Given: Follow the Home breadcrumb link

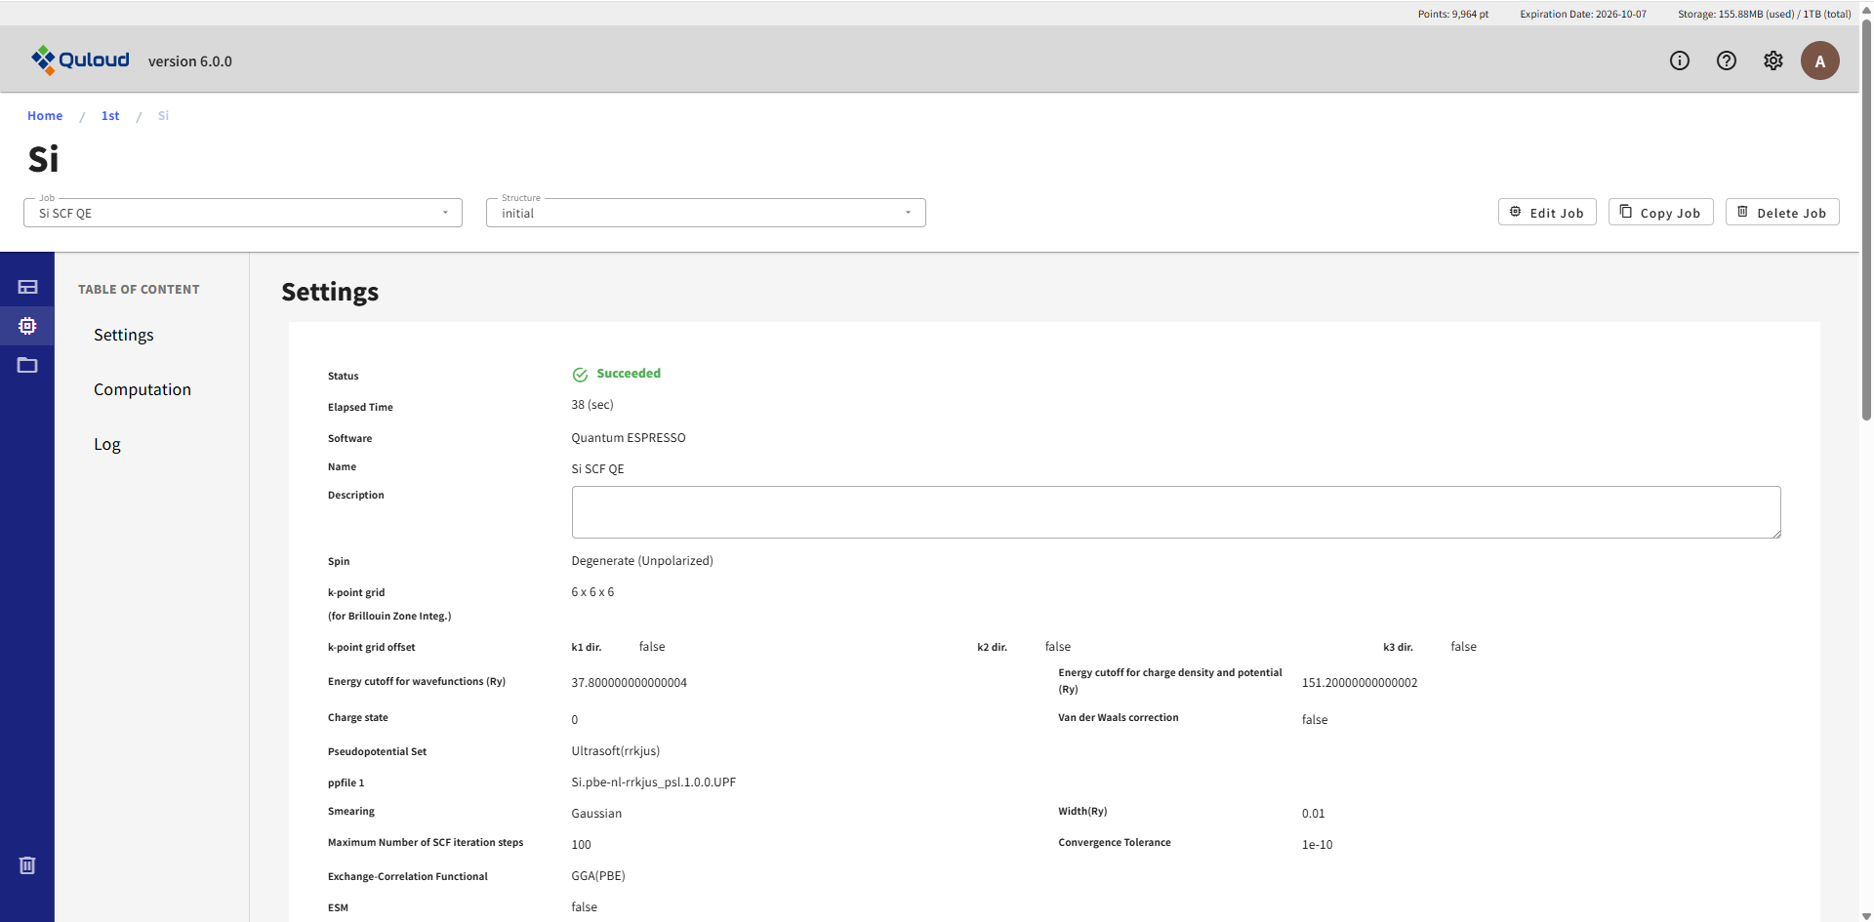Looking at the screenshot, I should pyautogui.click(x=45, y=116).
